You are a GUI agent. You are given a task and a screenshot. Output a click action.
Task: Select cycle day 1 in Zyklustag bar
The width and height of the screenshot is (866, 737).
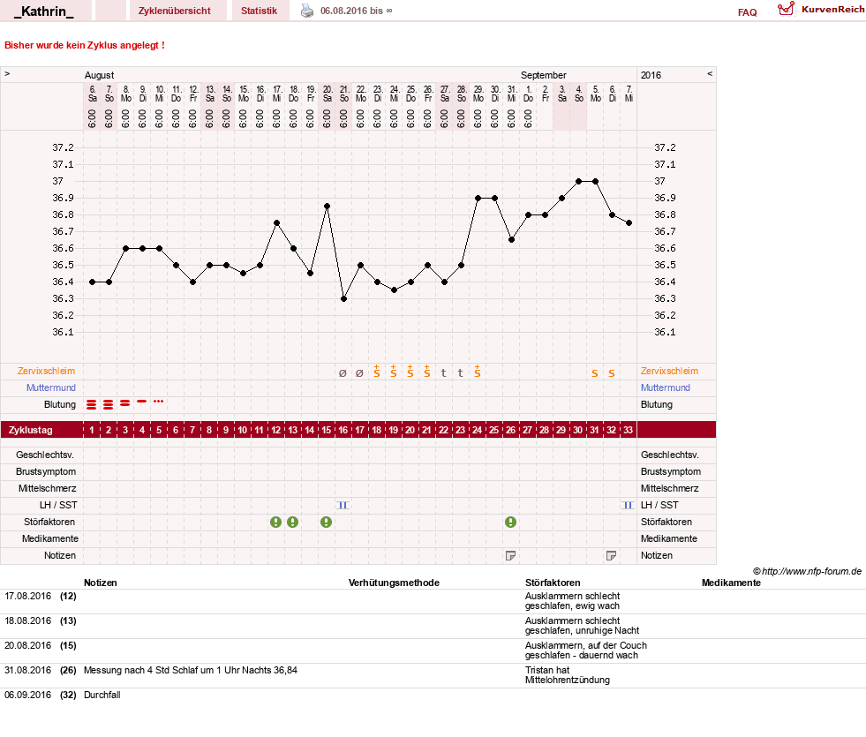coord(92,430)
